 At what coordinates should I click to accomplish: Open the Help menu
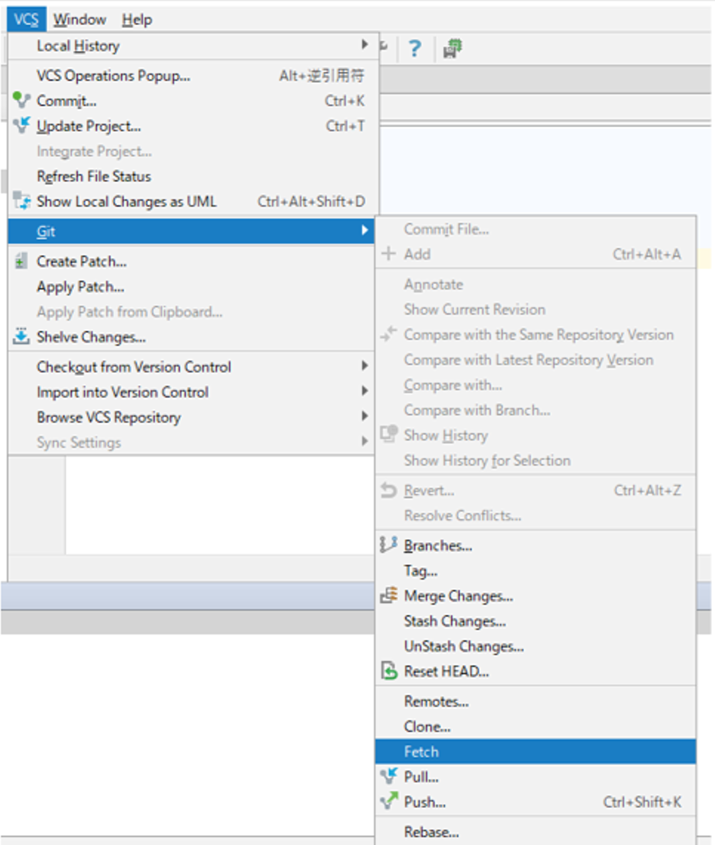pos(137,19)
